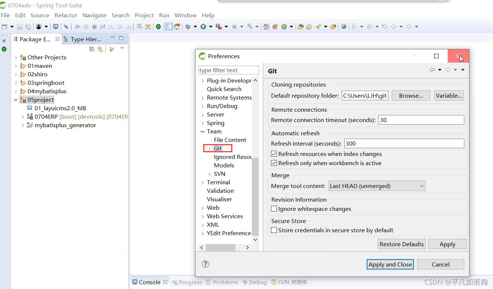Select mybatisplus_generator project

pos(66,125)
